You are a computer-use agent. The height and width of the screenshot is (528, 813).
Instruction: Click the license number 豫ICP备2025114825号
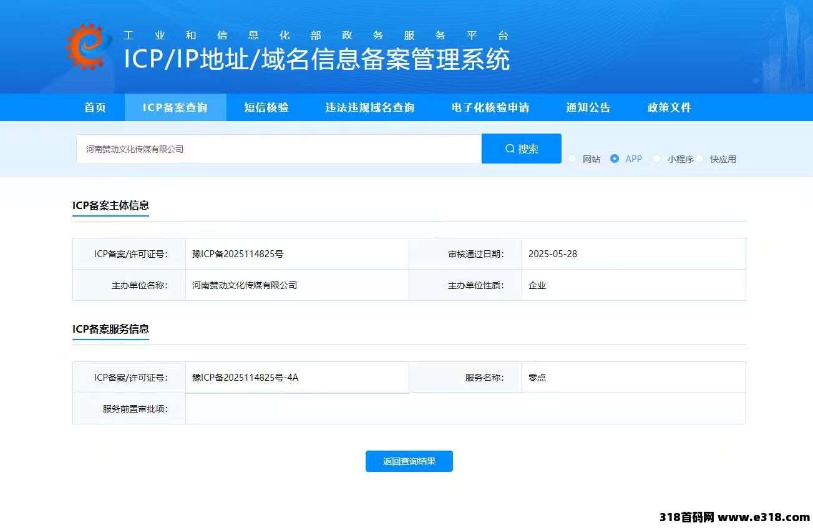[238, 254]
